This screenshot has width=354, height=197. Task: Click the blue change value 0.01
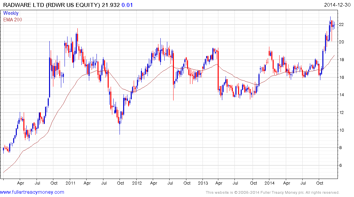pyautogui.click(x=127, y=5)
